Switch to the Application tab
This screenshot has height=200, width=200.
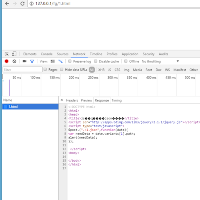[x=130, y=54]
